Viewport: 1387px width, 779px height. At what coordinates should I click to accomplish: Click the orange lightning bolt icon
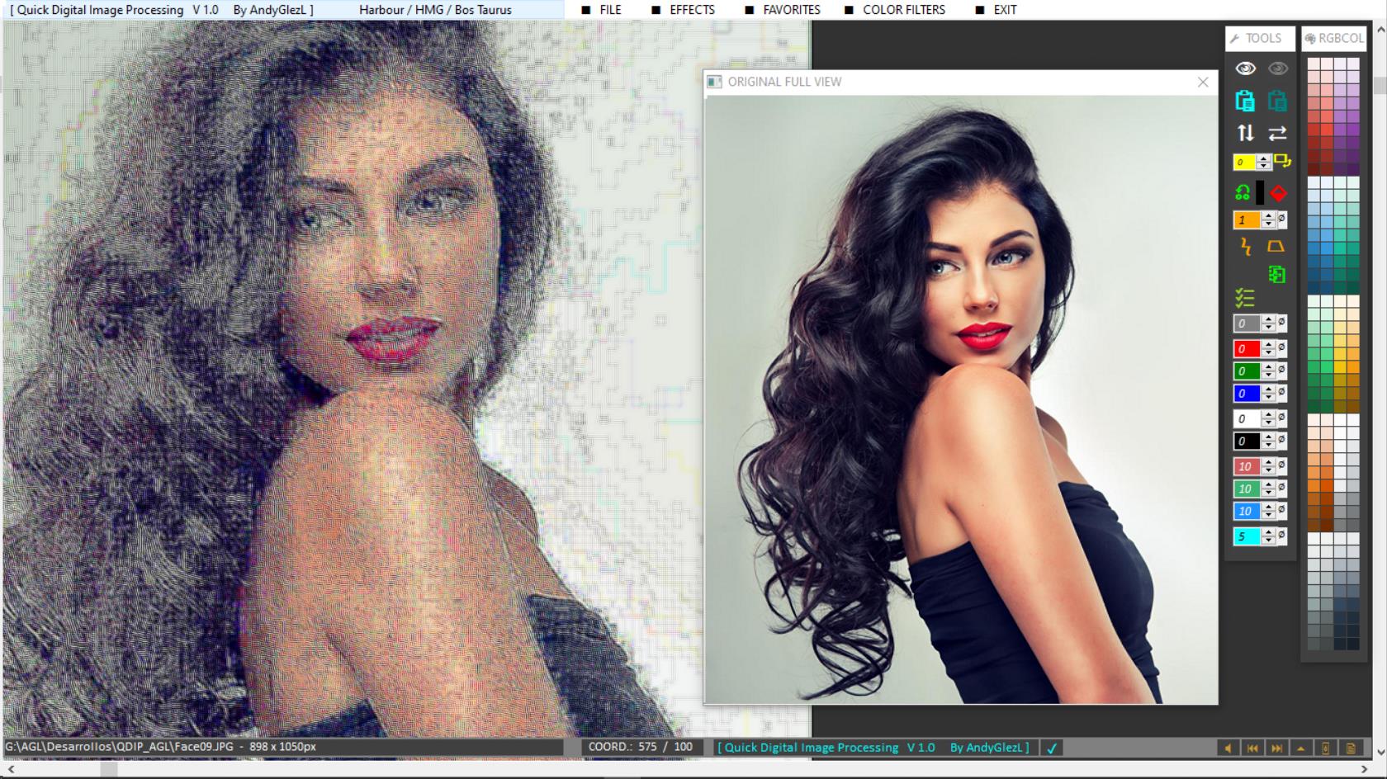click(1245, 246)
